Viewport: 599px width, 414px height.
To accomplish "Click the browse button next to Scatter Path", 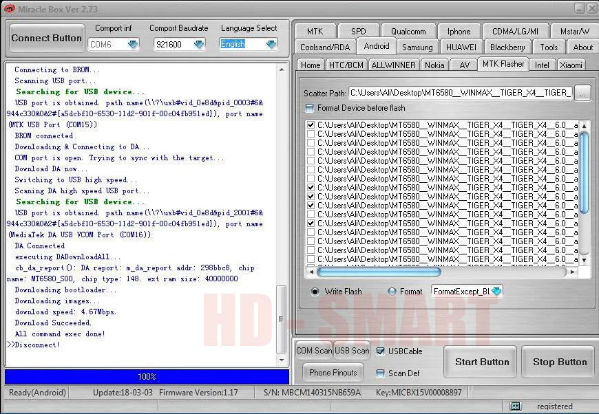I will pos(582,93).
